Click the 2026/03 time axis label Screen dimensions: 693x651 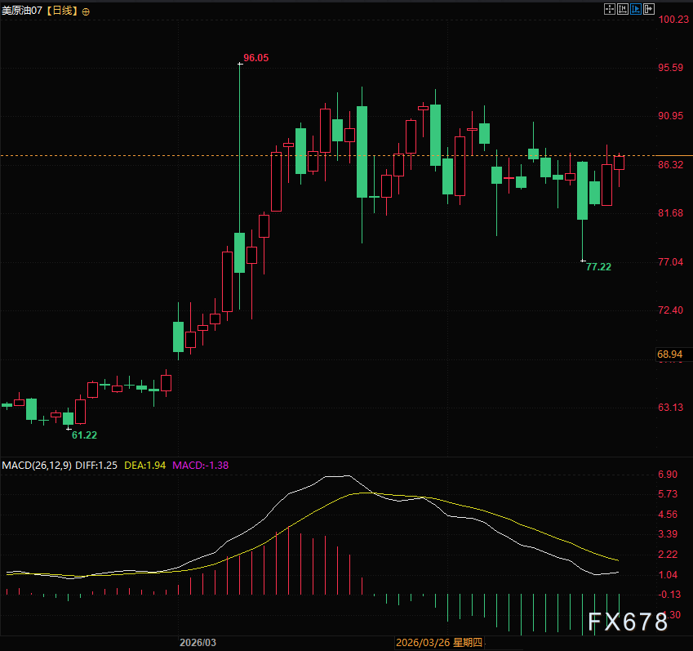pos(198,643)
